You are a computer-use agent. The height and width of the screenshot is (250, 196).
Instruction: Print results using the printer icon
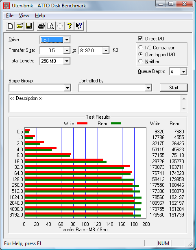click(41, 26)
